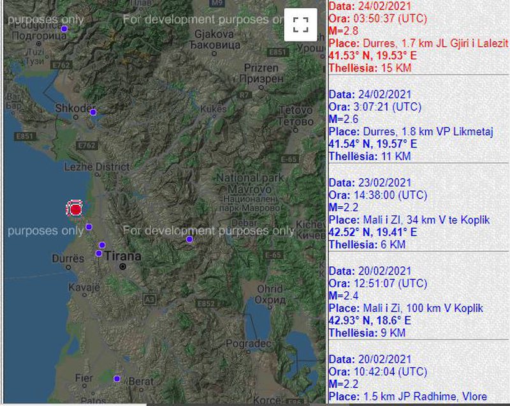510x406 pixels.
Task: Click the 'Thellësia: 6 KM' depth line
Action: point(367,244)
